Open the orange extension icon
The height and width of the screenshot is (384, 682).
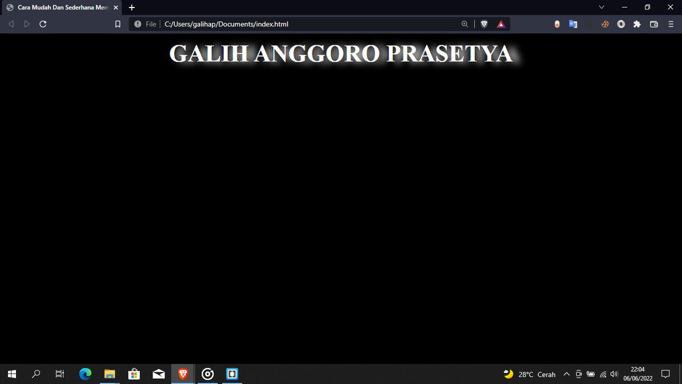pyautogui.click(x=557, y=24)
